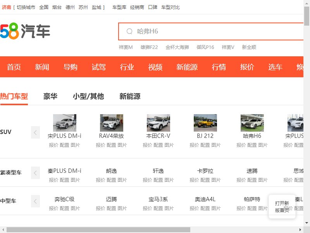The height and width of the screenshot is (233, 310).
Task: Open the 本田CR-V car thumbnail
Action: [158, 123]
